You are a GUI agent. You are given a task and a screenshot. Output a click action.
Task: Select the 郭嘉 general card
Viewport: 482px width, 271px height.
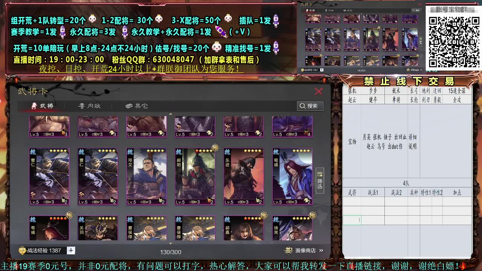point(243,228)
